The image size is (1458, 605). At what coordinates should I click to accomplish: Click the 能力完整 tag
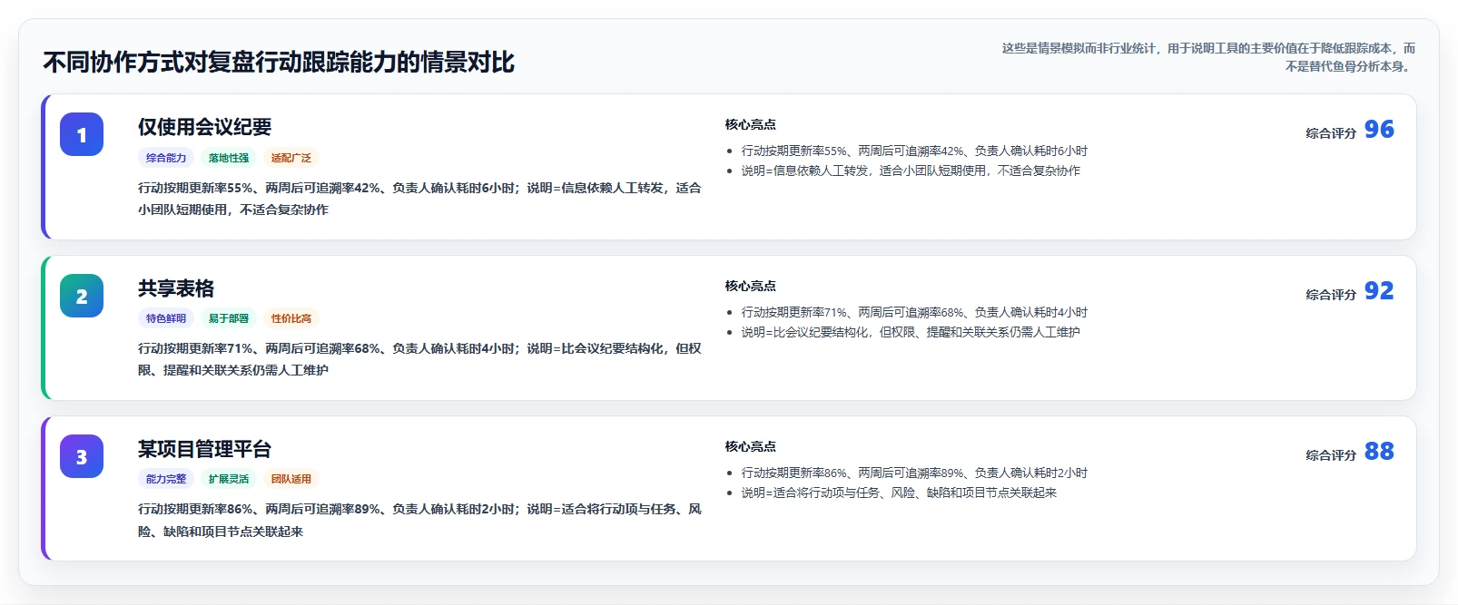[x=166, y=479]
